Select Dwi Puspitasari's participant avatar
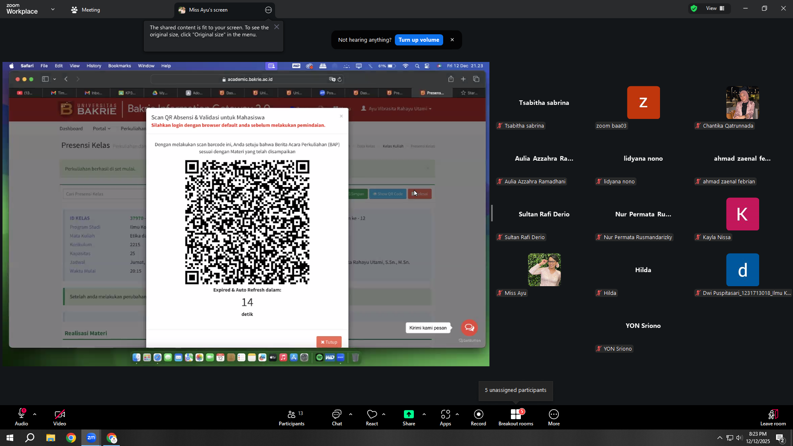The height and width of the screenshot is (446, 793). [x=743, y=270]
